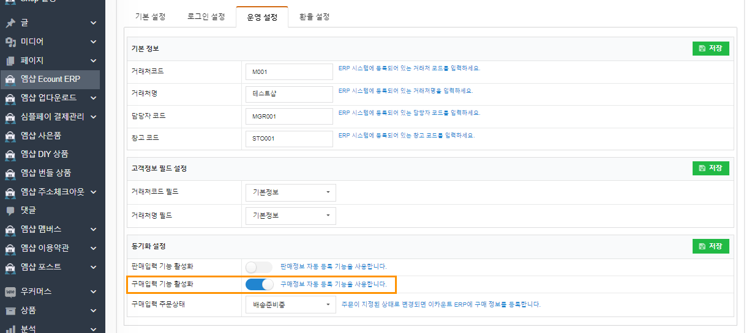752x333 pixels.
Task: Open 엠샵 사은품 in the sidebar
Action: (40, 136)
